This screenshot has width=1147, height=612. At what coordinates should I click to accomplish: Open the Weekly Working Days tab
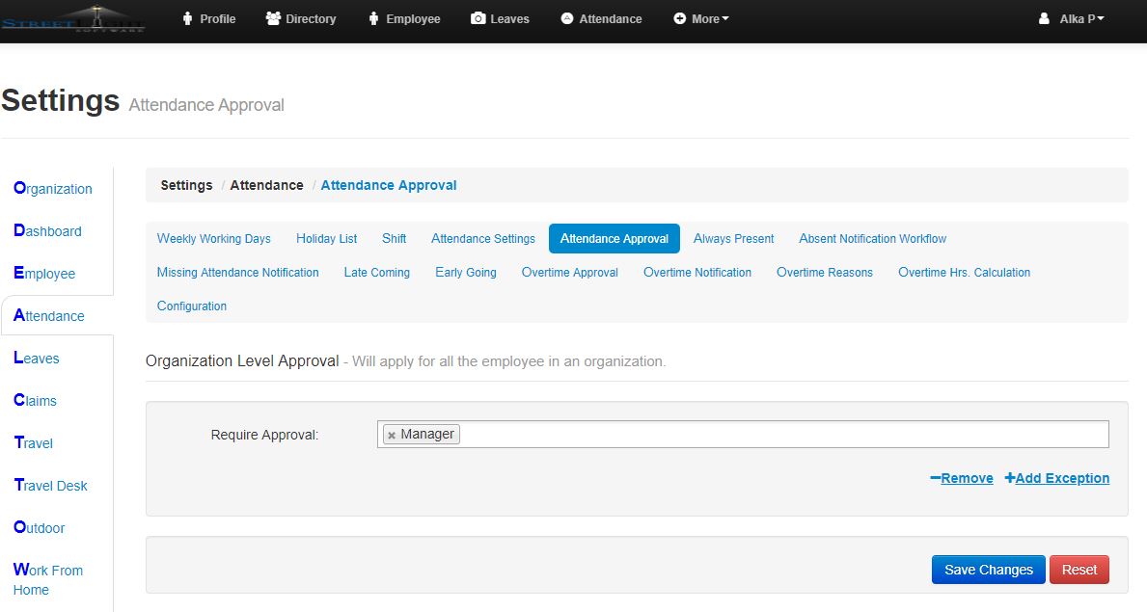coord(213,239)
